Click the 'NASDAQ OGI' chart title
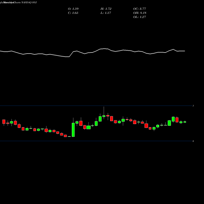 [x=29, y=2]
